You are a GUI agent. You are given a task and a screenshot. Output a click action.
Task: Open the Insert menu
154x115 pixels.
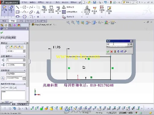(49, 2)
